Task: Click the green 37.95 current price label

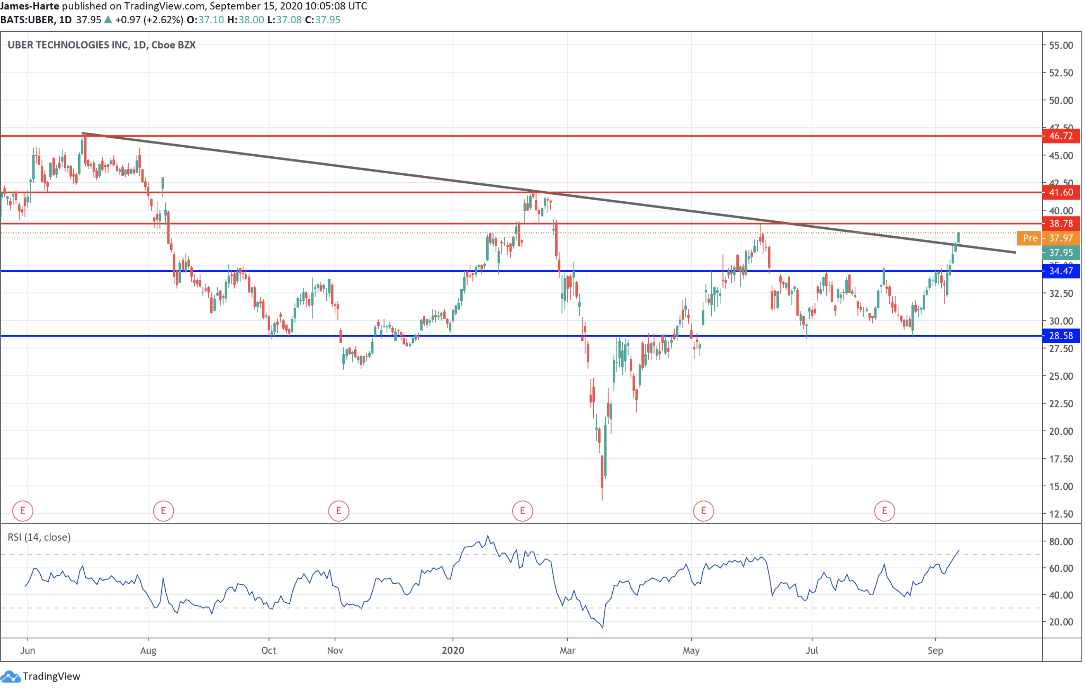Action: (x=1061, y=253)
